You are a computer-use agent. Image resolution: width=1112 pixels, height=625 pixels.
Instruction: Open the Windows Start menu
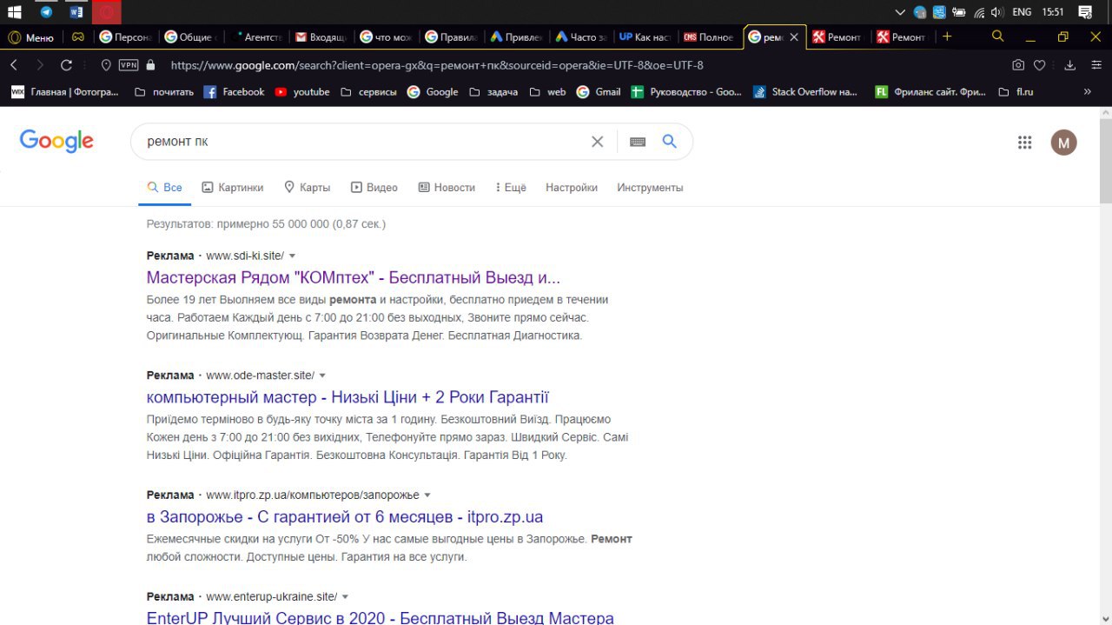(x=14, y=12)
